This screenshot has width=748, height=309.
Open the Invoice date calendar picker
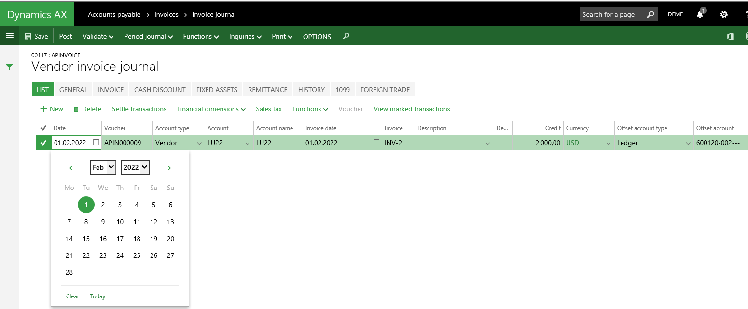376,143
